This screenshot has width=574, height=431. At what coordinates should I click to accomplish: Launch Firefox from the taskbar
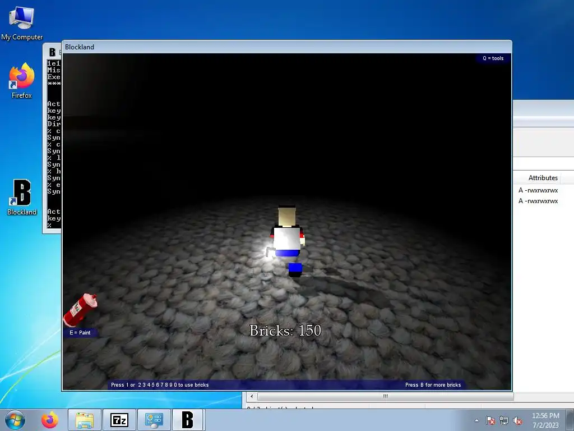(x=50, y=420)
